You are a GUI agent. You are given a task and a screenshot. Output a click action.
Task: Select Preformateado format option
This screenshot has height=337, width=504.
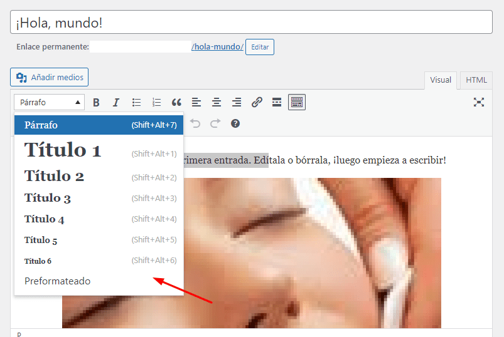[x=99, y=281]
